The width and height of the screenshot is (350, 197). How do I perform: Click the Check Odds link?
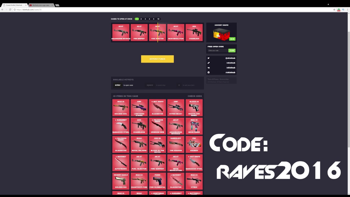point(195,96)
